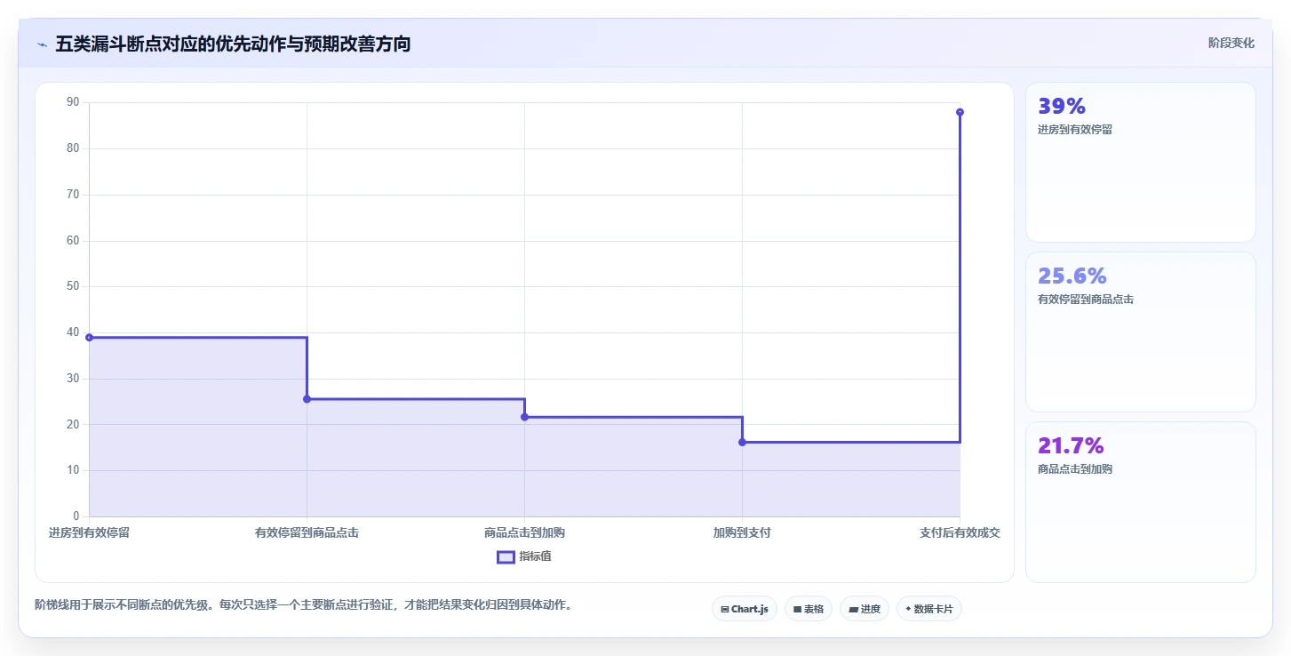
Task: Click the 25.6% value in the second card
Action: tap(1072, 276)
